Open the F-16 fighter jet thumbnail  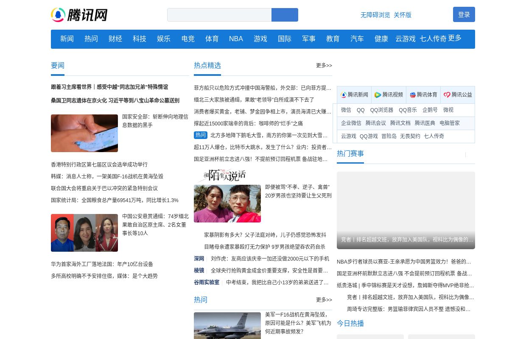(x=227, y=325)
